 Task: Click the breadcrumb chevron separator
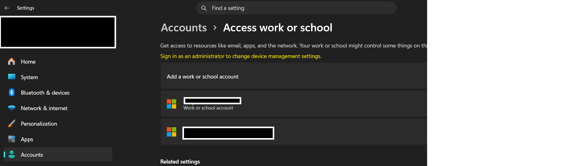point(215,28)
